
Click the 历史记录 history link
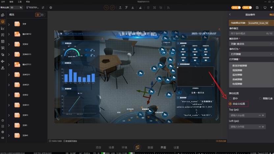point(221,141)
